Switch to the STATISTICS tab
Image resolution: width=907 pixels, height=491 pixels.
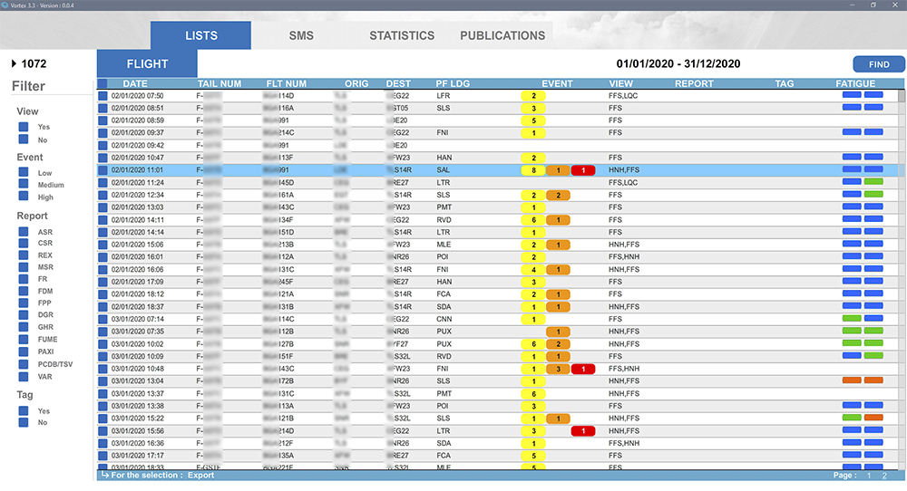tap(401, 36)
